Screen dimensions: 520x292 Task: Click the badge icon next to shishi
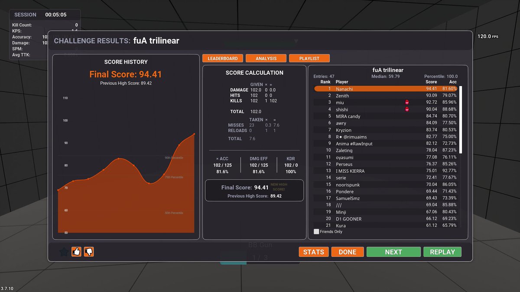(407, 109)
